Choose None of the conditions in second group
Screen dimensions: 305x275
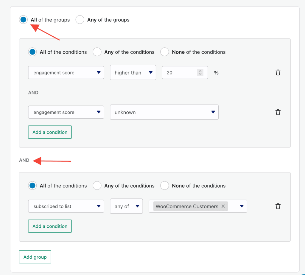pyautogui.click(x=164, y=186)
